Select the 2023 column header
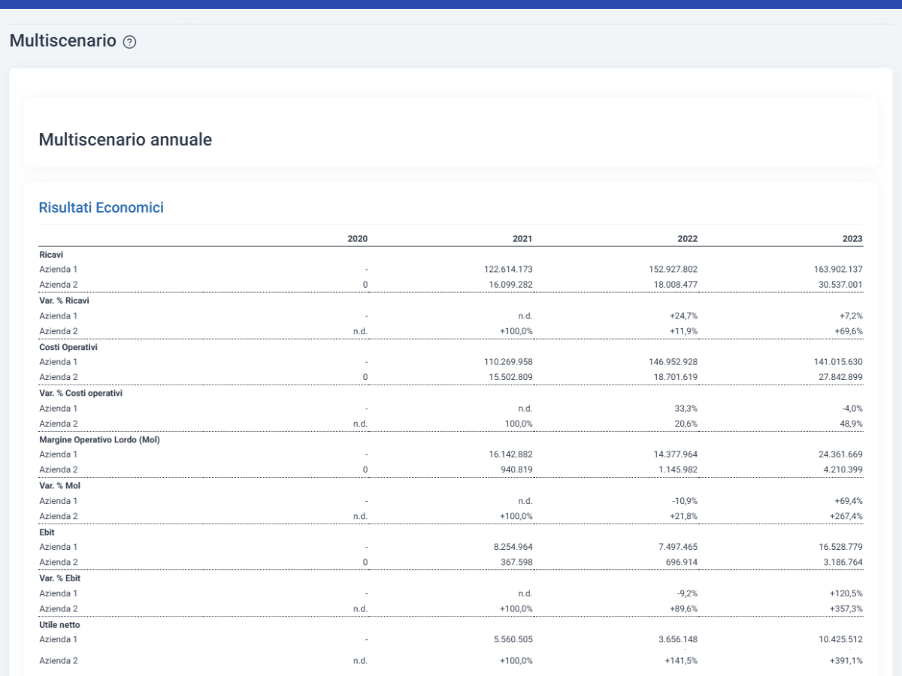902x676 pixels. [x=852, y=239]
